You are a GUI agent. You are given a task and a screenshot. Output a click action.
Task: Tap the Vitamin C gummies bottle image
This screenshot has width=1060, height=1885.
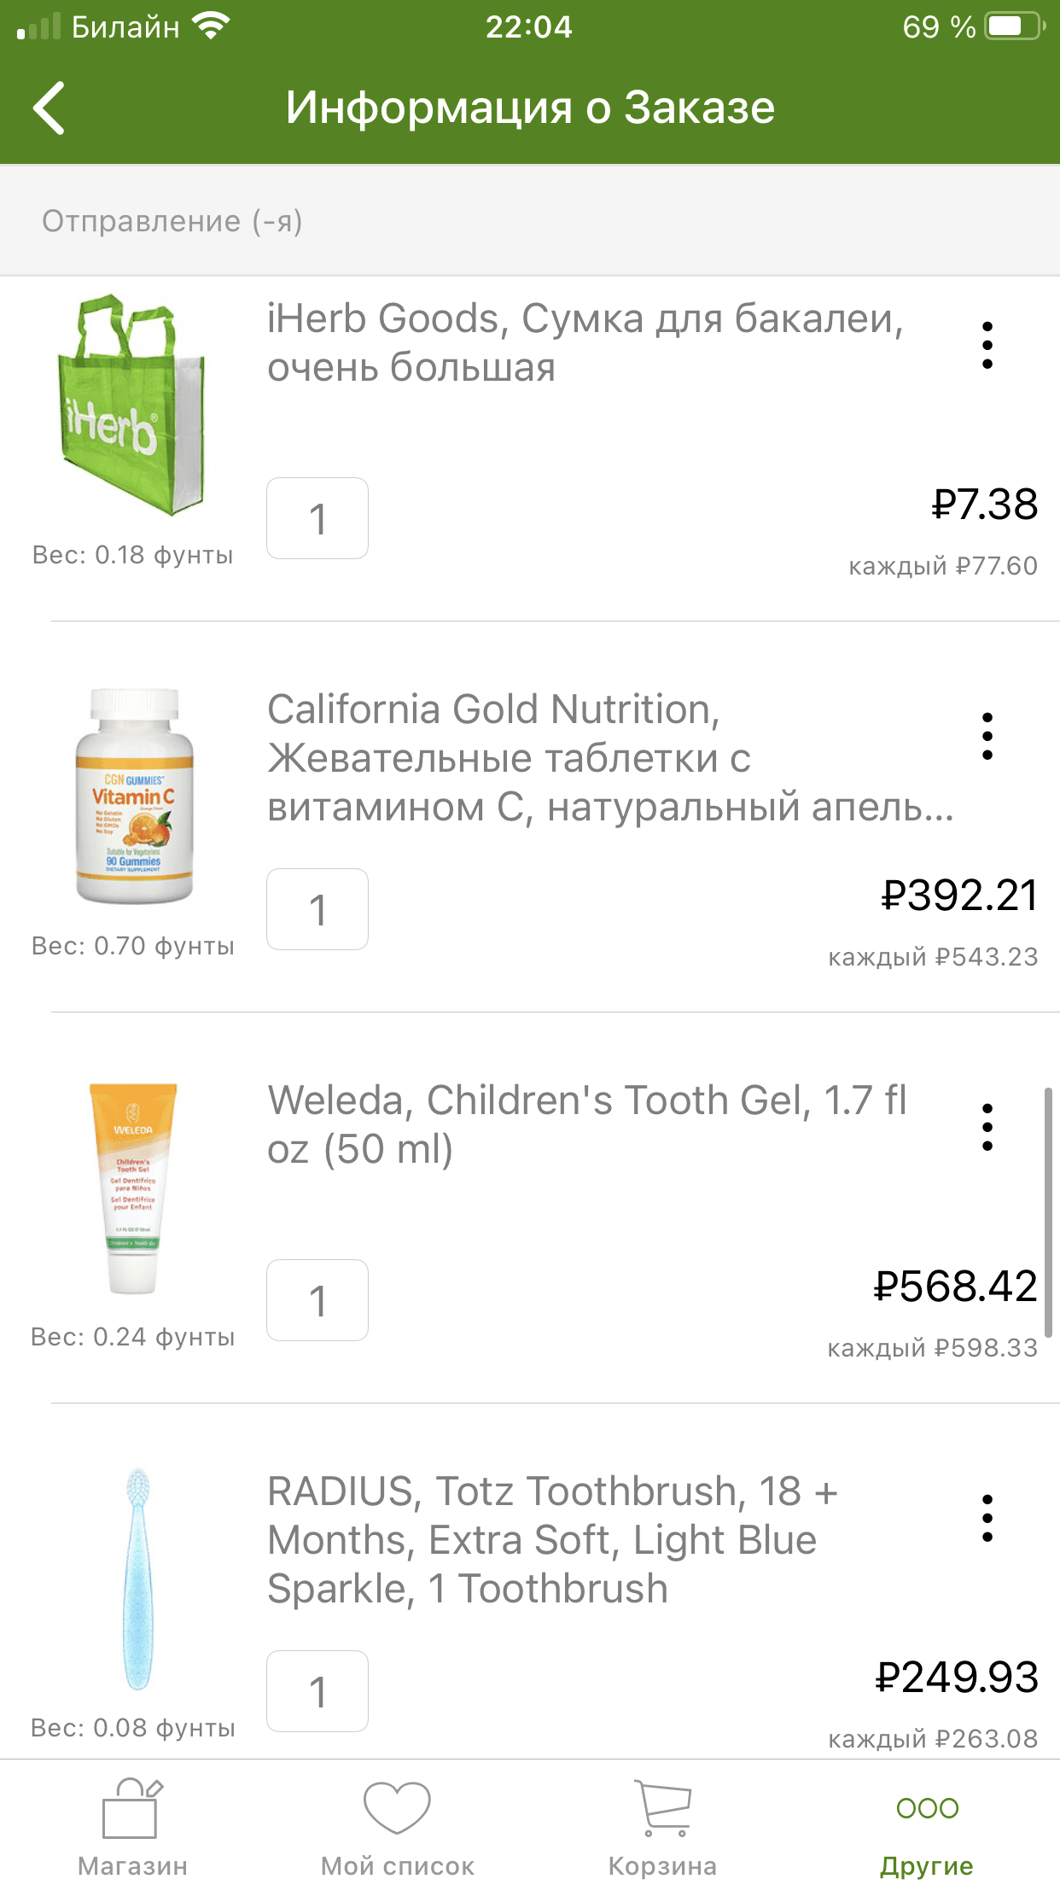coord(134,796)
